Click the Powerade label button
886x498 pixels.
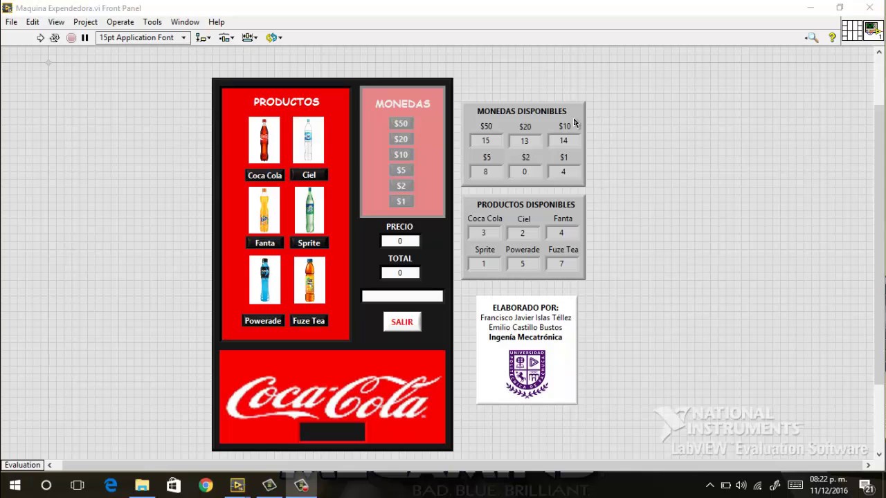(262, 321)
